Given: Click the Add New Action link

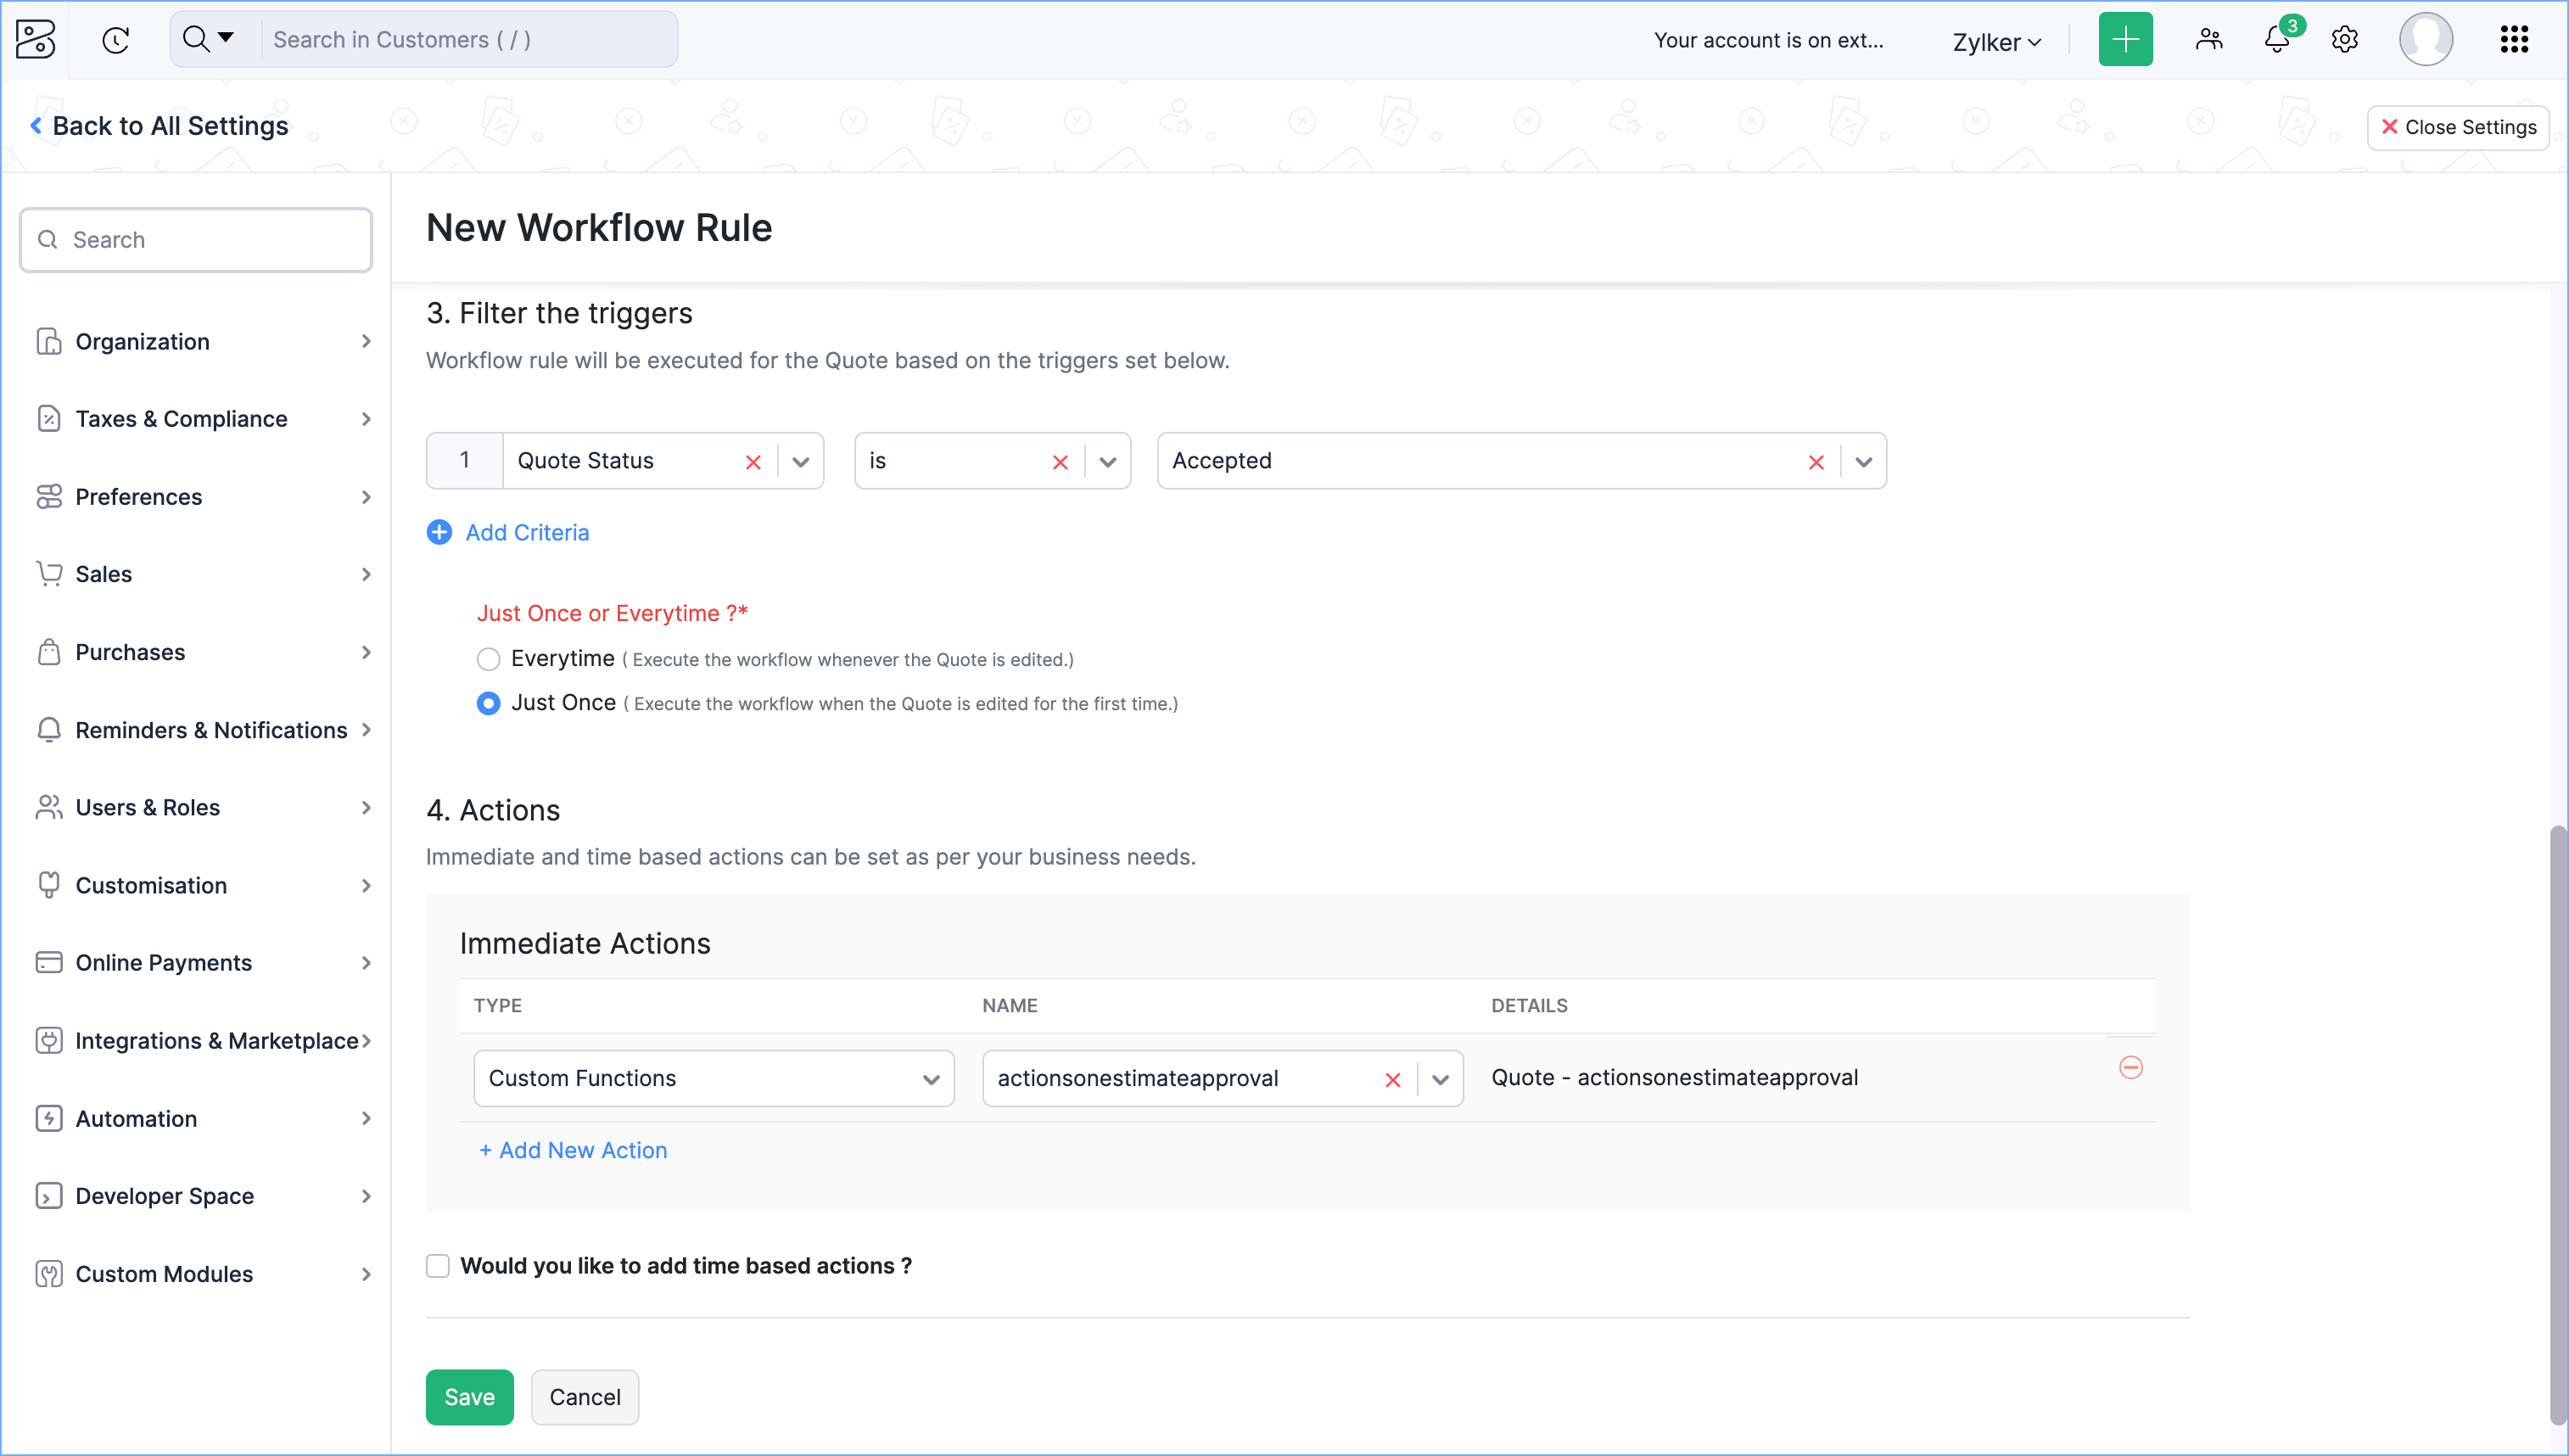Looking at the screenshot, I should (573, 1150).
